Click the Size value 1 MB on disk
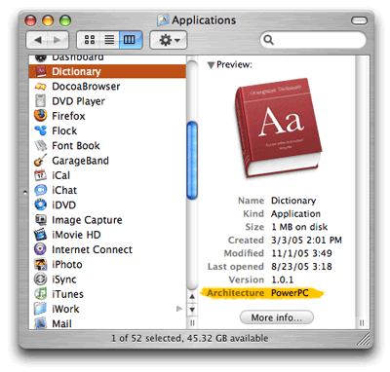The image size is (390, 372). [x=299, y=227]
